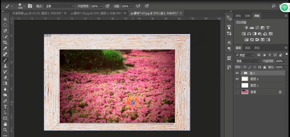Open the brush blending mode dropdown
This screenshot has width=290, height=137.
59,6
